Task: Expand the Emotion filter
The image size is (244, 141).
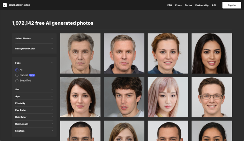Action: pyautogui.click(x=34, y=131)
